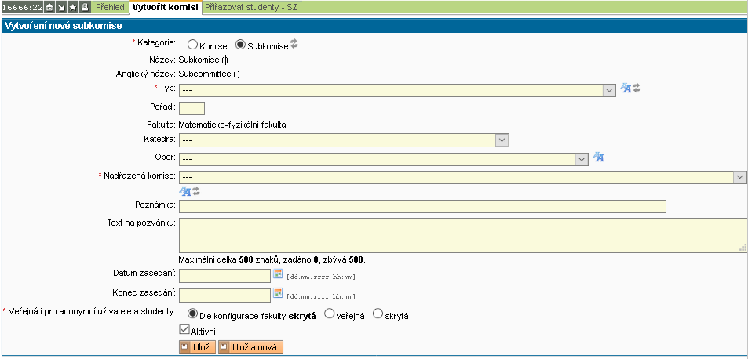Select the Komise radio button
Image resolution: width=748 pixels, height=359 pixels.
[192, 45]
